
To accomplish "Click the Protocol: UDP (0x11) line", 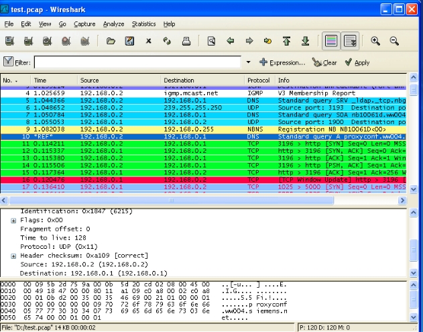I will (59, 247).
